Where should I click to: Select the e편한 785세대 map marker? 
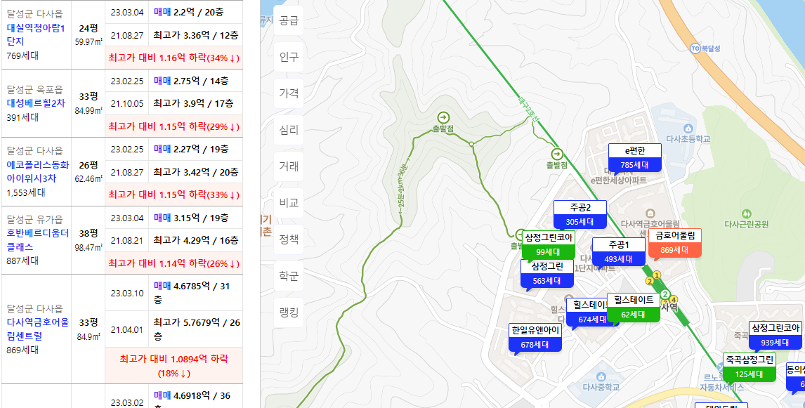pos(634,158)
